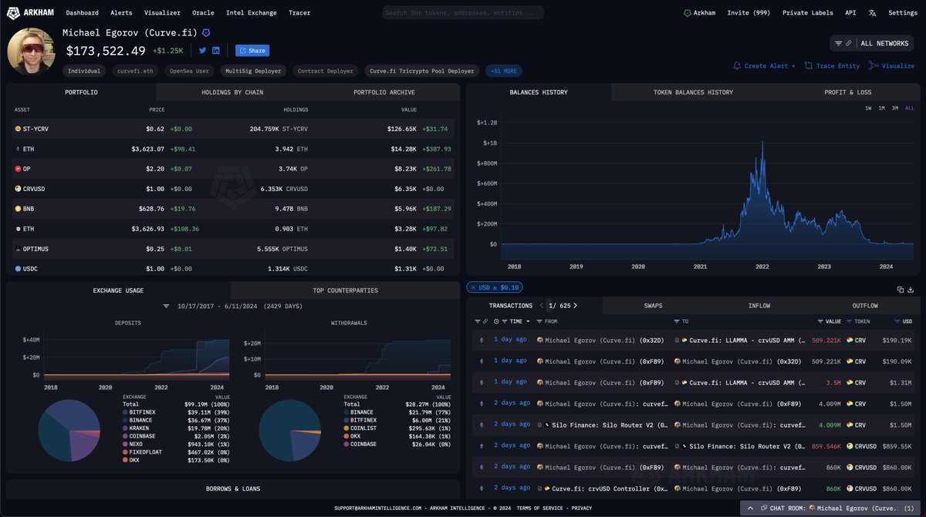
Task: Focus the search tokens, addresses field
Action: (463, 12)
